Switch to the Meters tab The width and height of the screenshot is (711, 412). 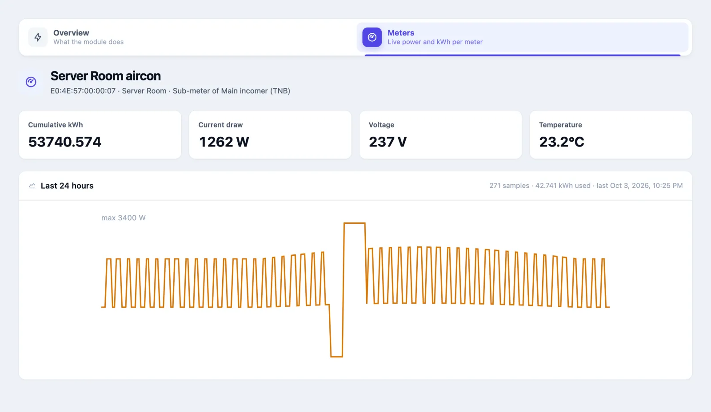point(523,37)
